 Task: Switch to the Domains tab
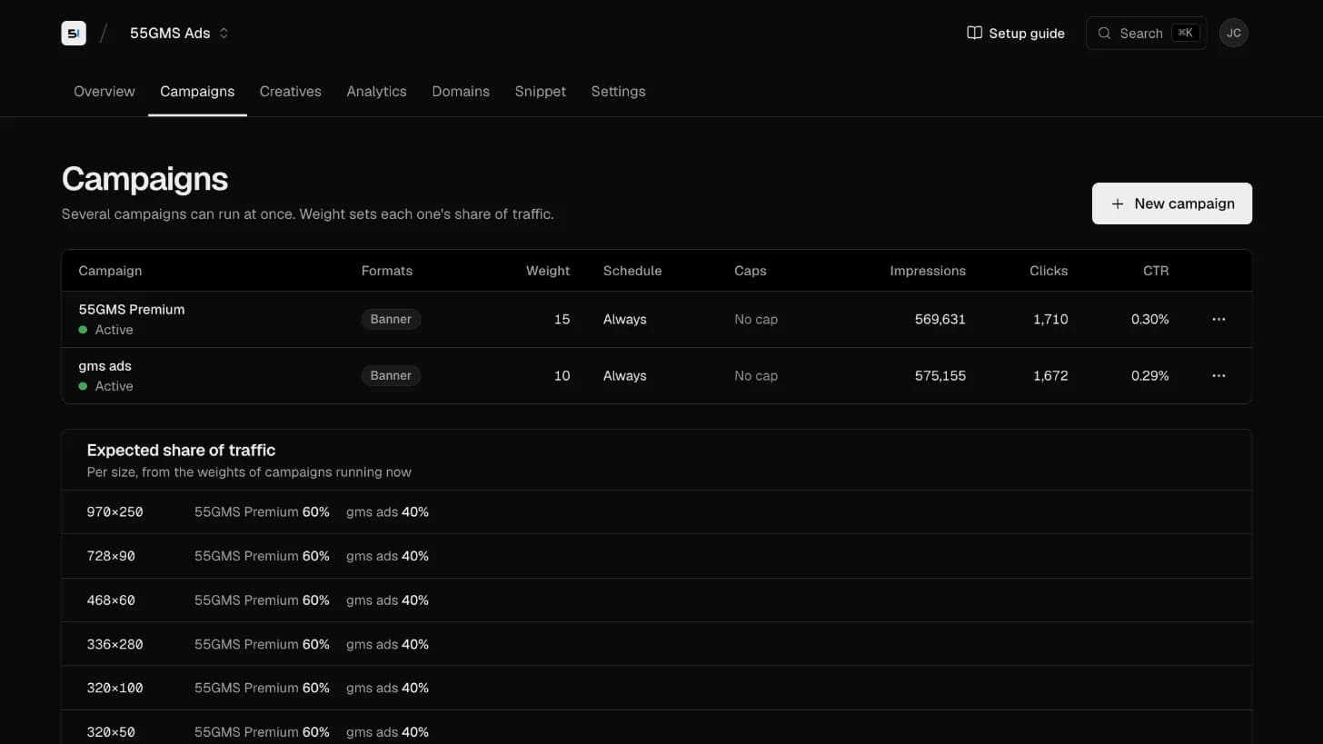[x=461, y=91]
